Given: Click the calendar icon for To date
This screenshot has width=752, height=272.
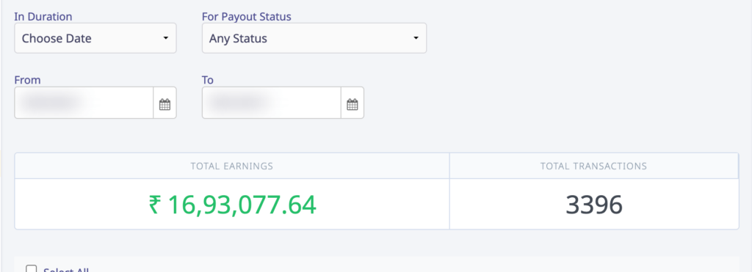Looking at the screenshot, I should coord(352,104).
